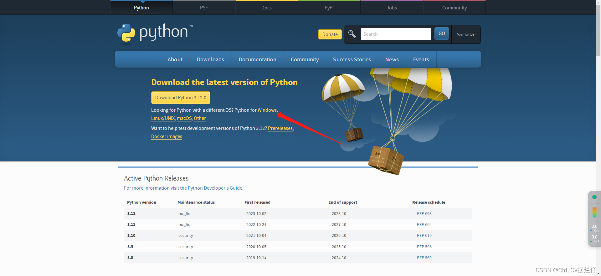Follow the macOS download link
The height and width of the screenshot is (276, 601).
pyautogui.click(x=184, y=118)
